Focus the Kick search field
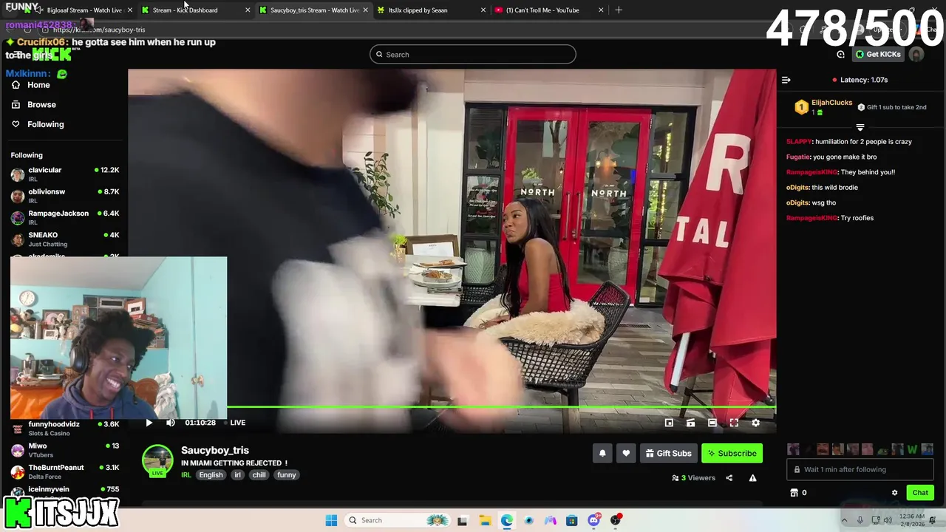 pos(473,54)
